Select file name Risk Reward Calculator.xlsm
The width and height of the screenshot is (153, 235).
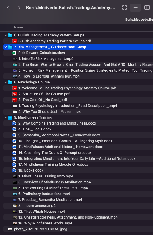[42, 53]
